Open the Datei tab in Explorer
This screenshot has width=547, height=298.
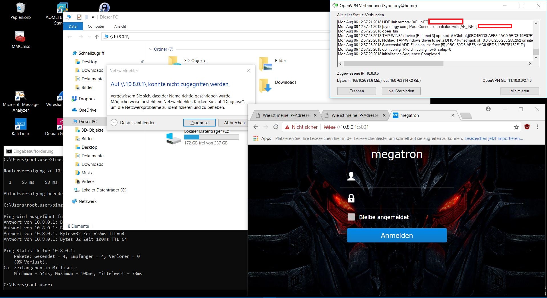click(73, 26)
